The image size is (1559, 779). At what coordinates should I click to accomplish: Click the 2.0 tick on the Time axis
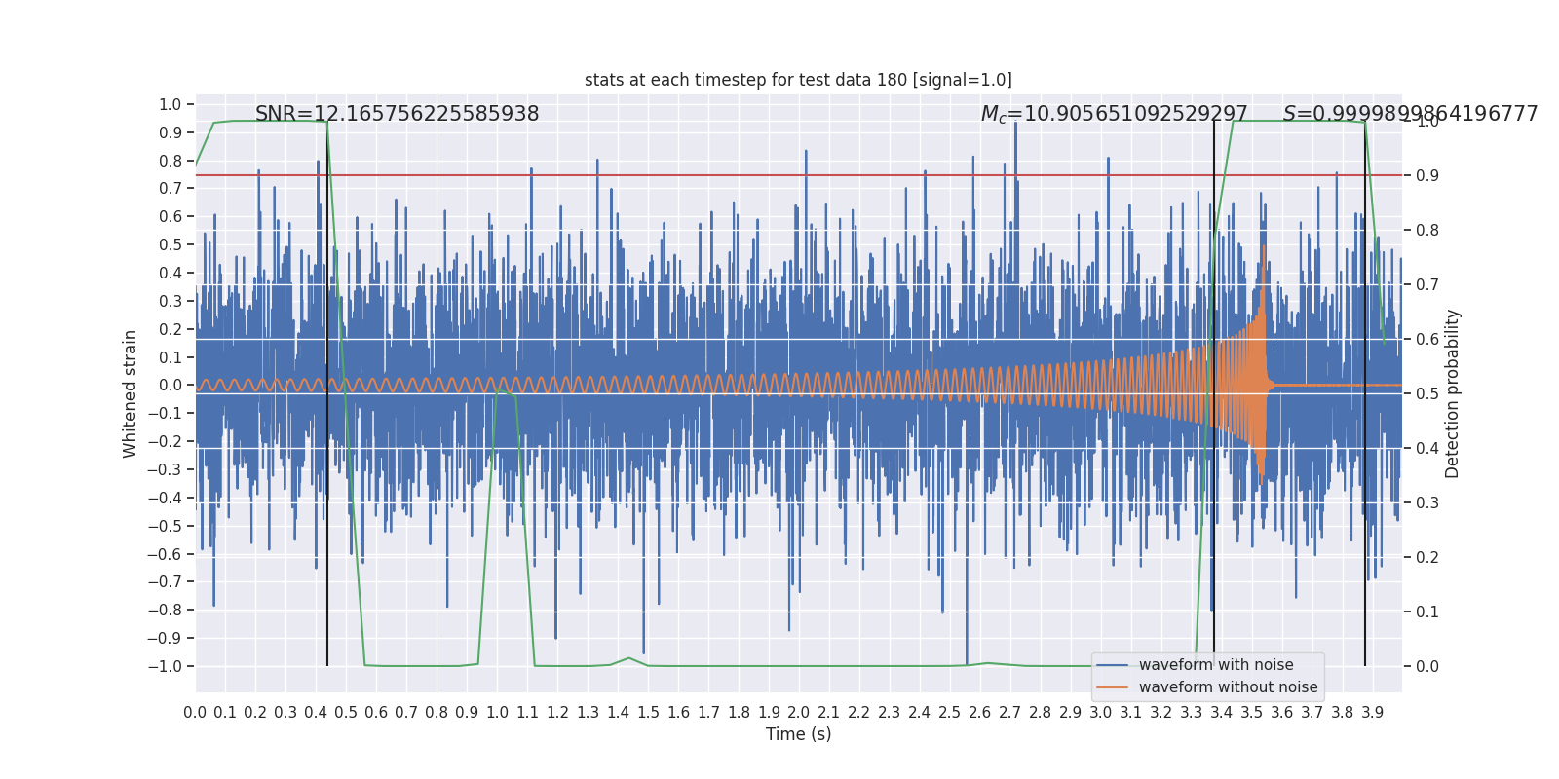(x=799, y=713)
